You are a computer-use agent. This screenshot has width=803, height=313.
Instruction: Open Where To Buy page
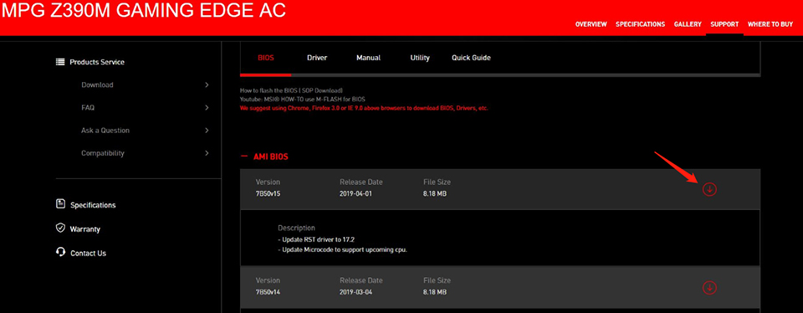pos(770,24)
